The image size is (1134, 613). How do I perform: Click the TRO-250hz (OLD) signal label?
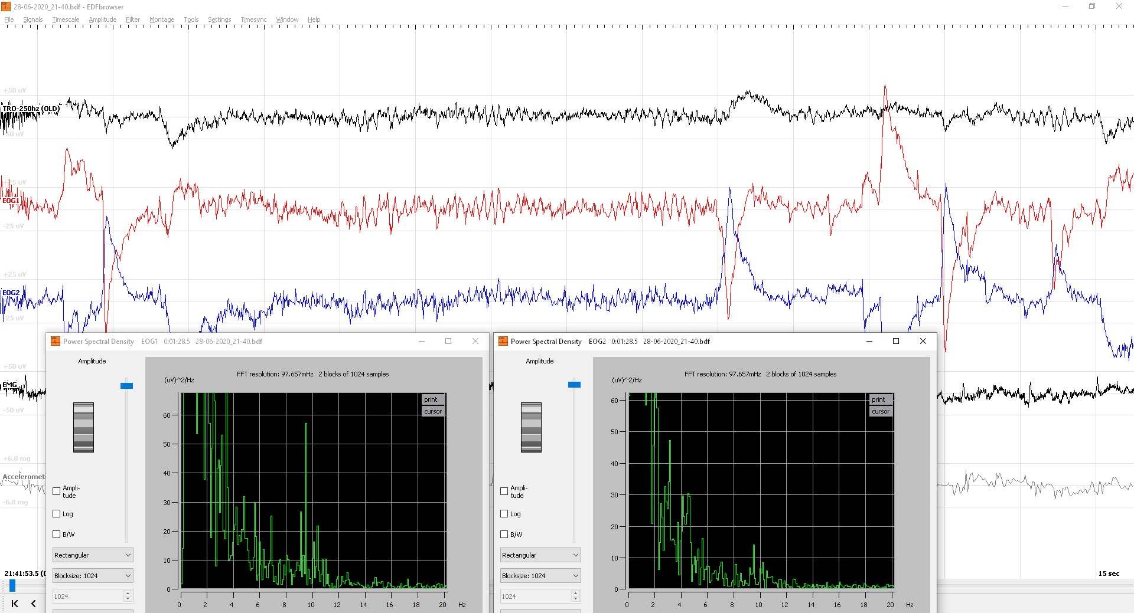31,109
